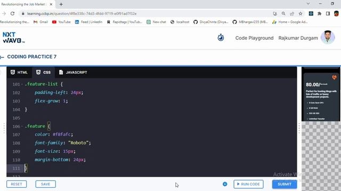Screen dimensions: 341x191
Task: Open the MBhargavi235 GitHub bookmark
Action: [x=250, y=22]
